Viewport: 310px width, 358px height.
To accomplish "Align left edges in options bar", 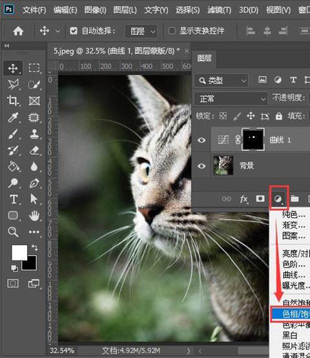I will tap(251, 31).
